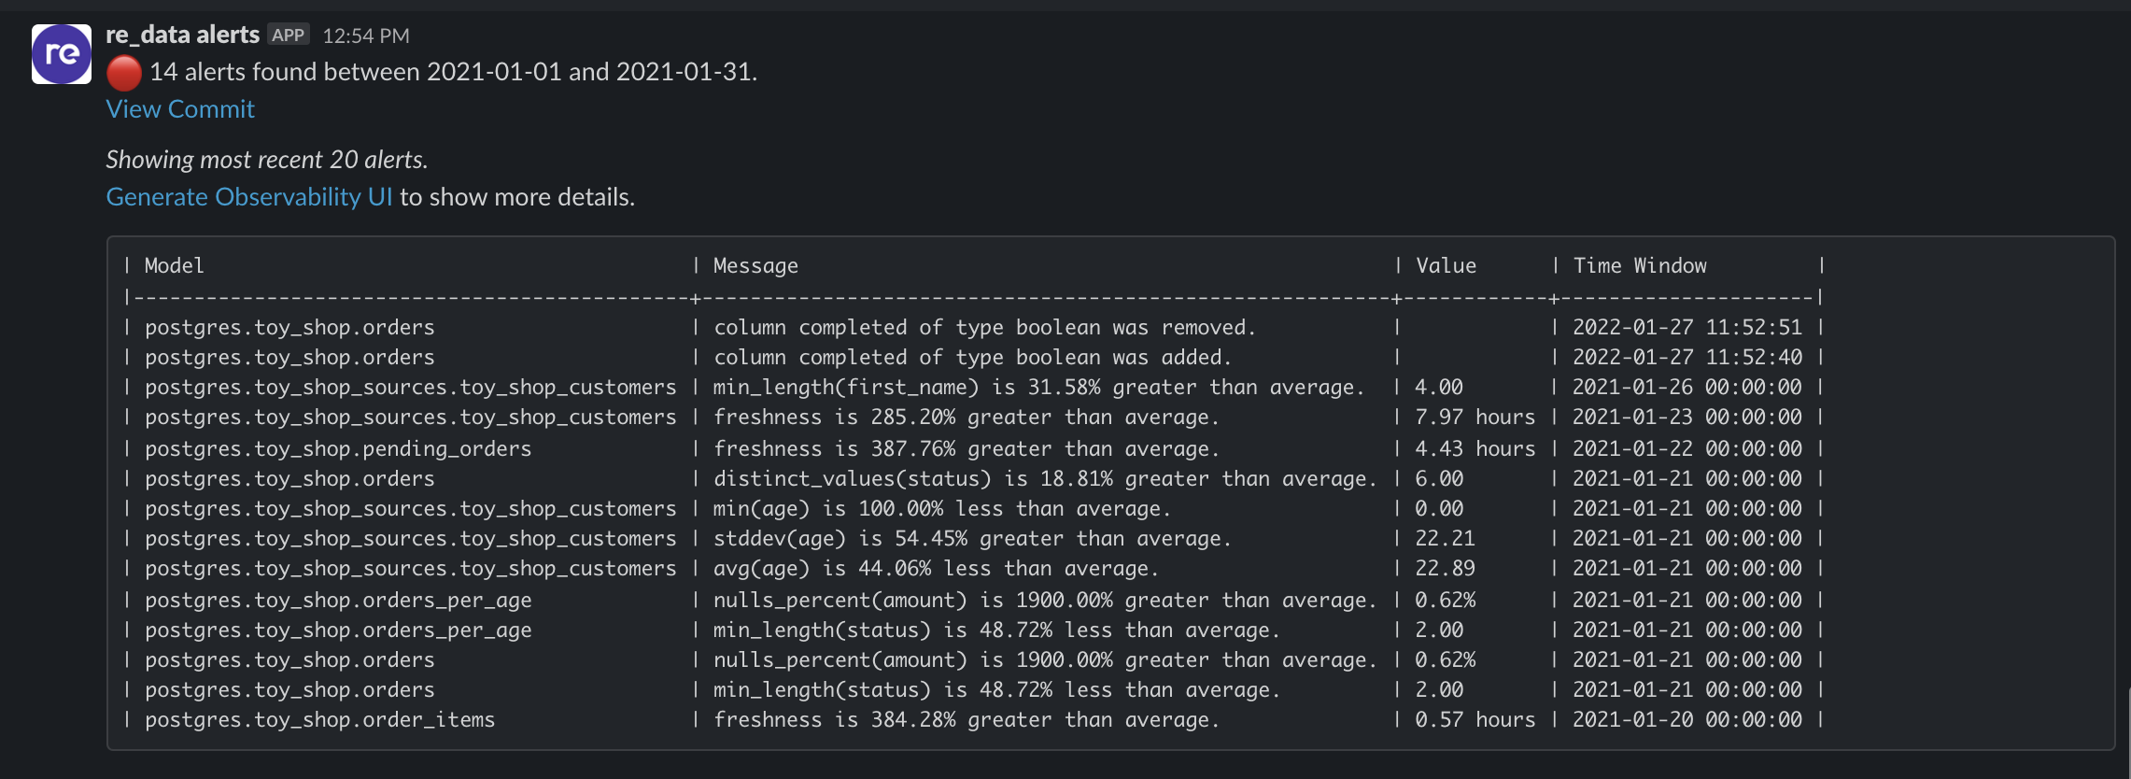Viewport: 2131px width, 779px height.
Task: Click the 'Message' column header
Action: tap(755, 265)
